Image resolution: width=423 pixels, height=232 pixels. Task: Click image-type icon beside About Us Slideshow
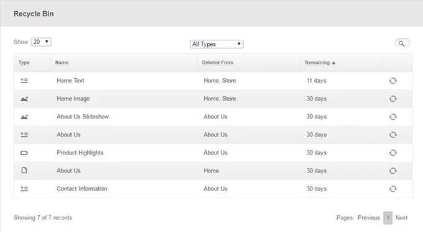coord(24,117)
